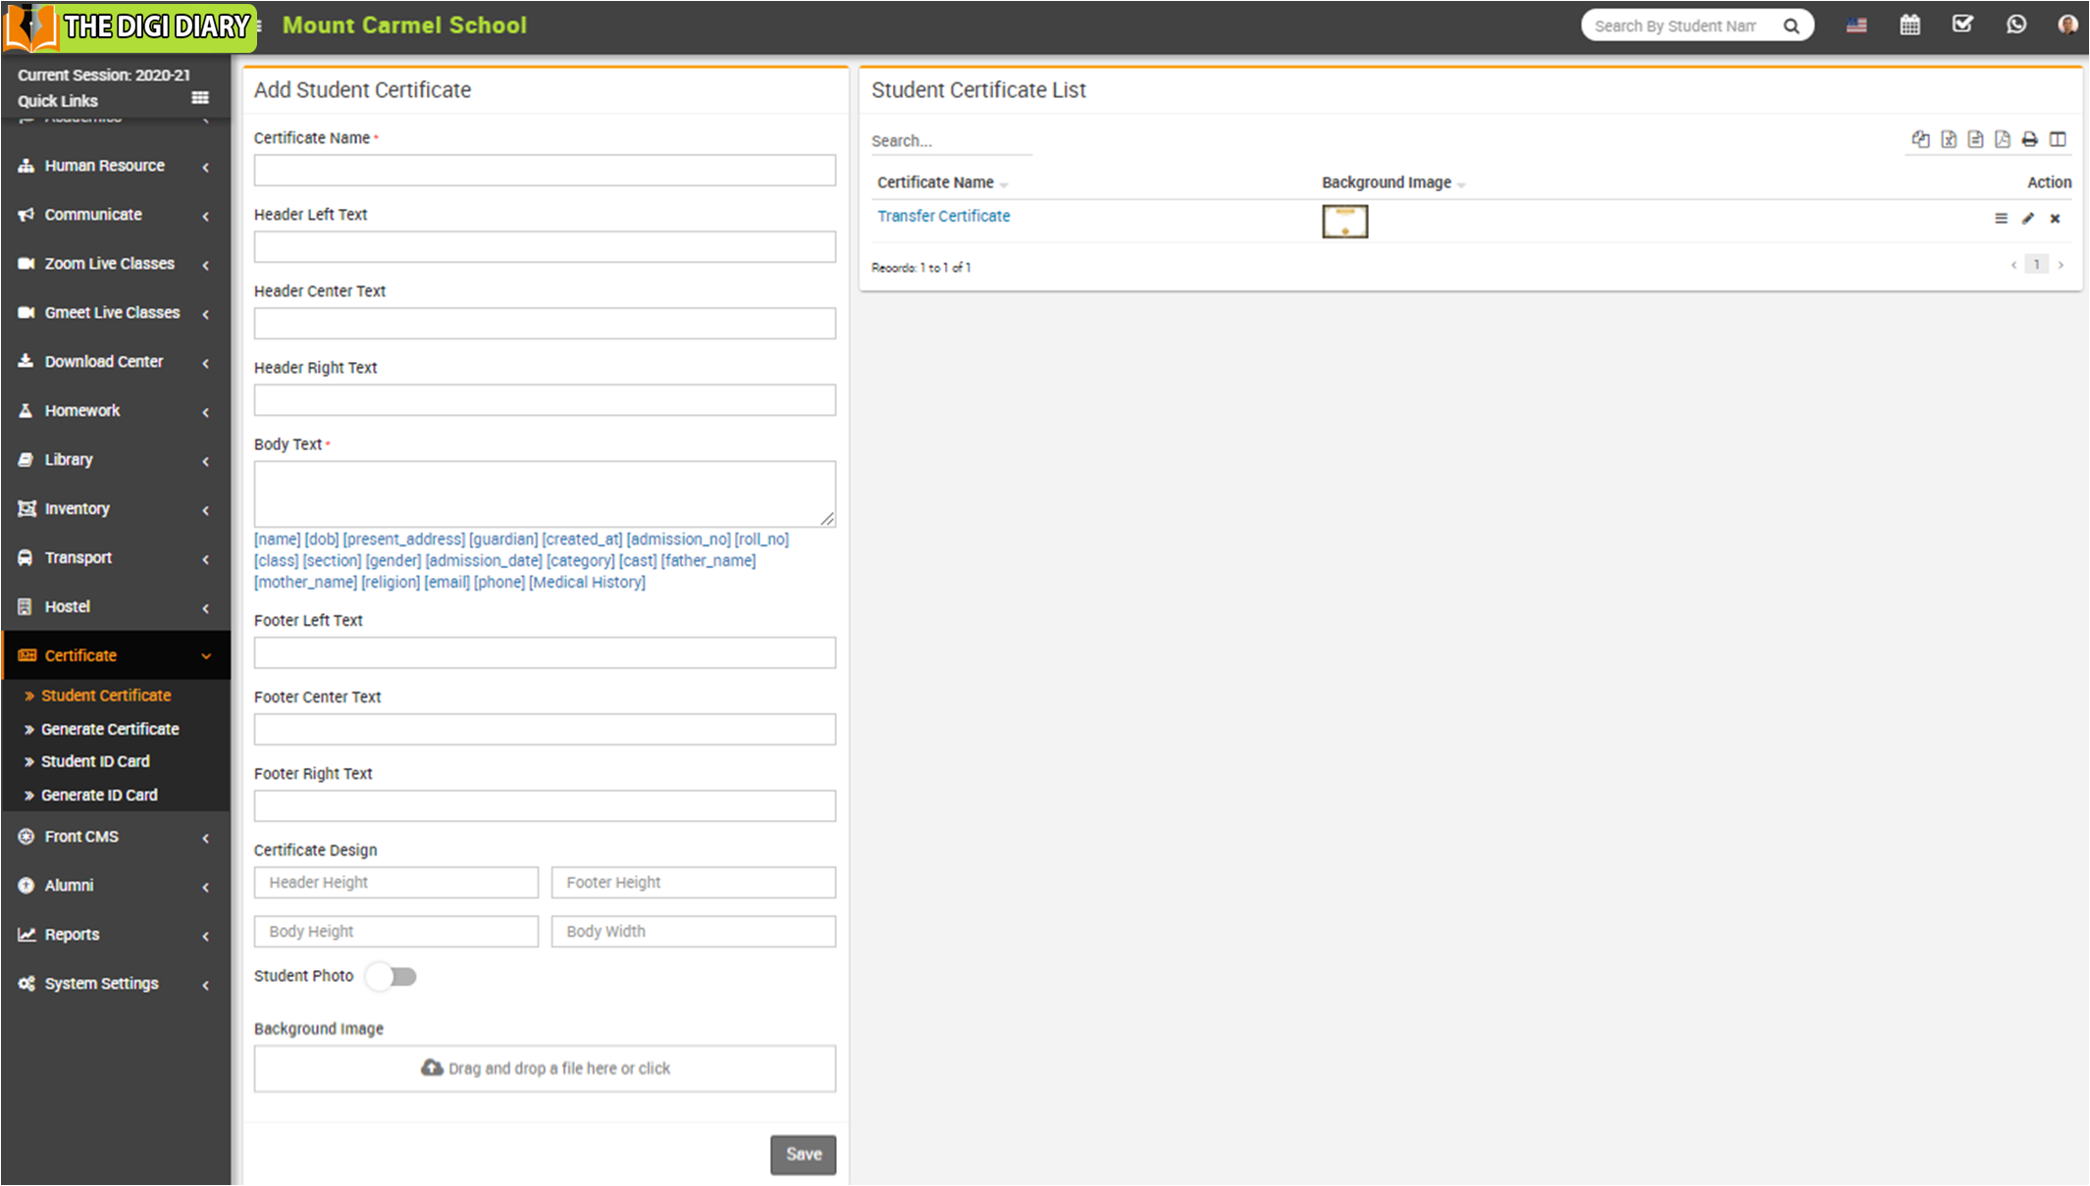Expand the Human Resource menu
The image size is (2090, 1186).
tap(104, 166)
